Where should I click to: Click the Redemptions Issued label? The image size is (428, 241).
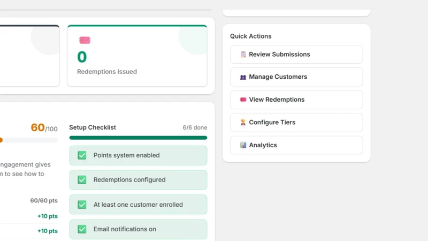point(107,72)
